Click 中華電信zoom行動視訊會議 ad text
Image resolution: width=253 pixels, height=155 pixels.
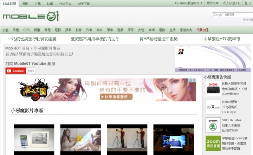pos(235,143)
